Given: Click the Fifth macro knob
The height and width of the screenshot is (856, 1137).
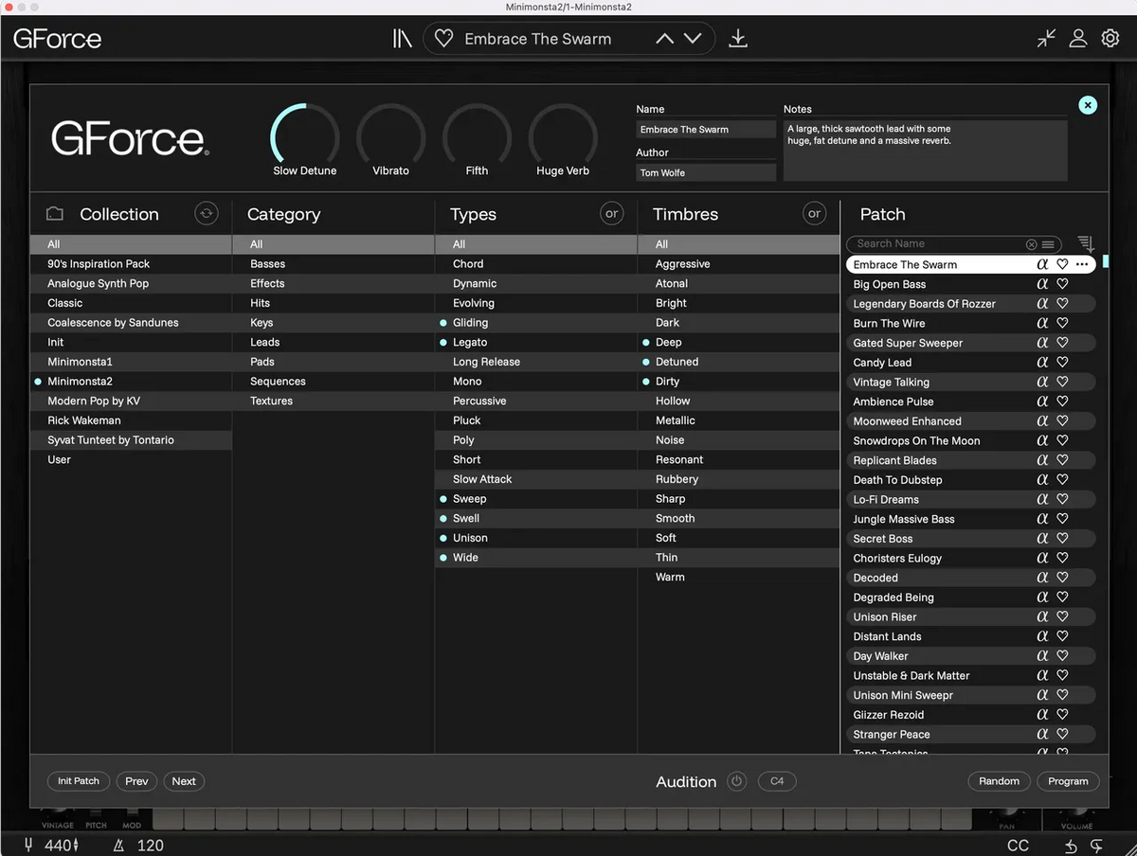Looking at the screenshot, I should pos(477,137).
